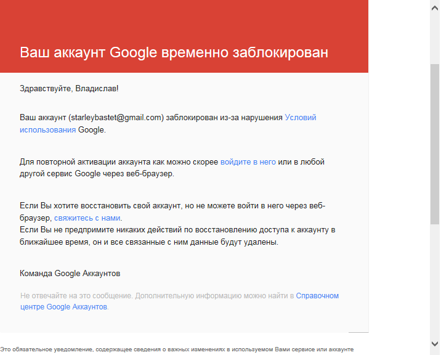Click the scrollbar track below the thumb
Image resolution: width=441 pixels, height=355 pixels.
click(x=435, y=282)
